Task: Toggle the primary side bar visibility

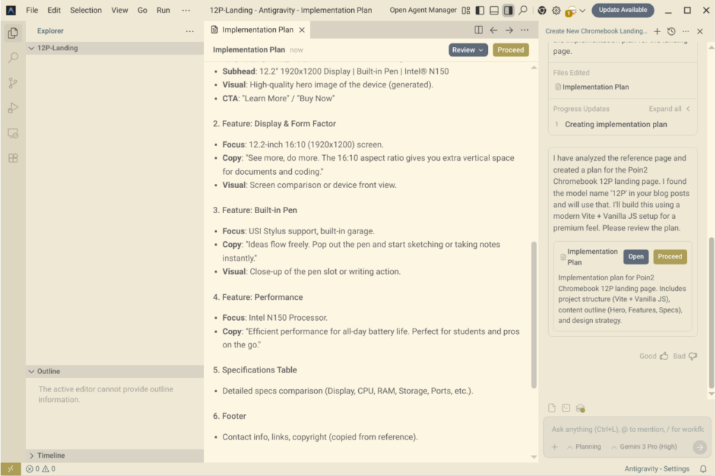Action: [x=480, y=10]
